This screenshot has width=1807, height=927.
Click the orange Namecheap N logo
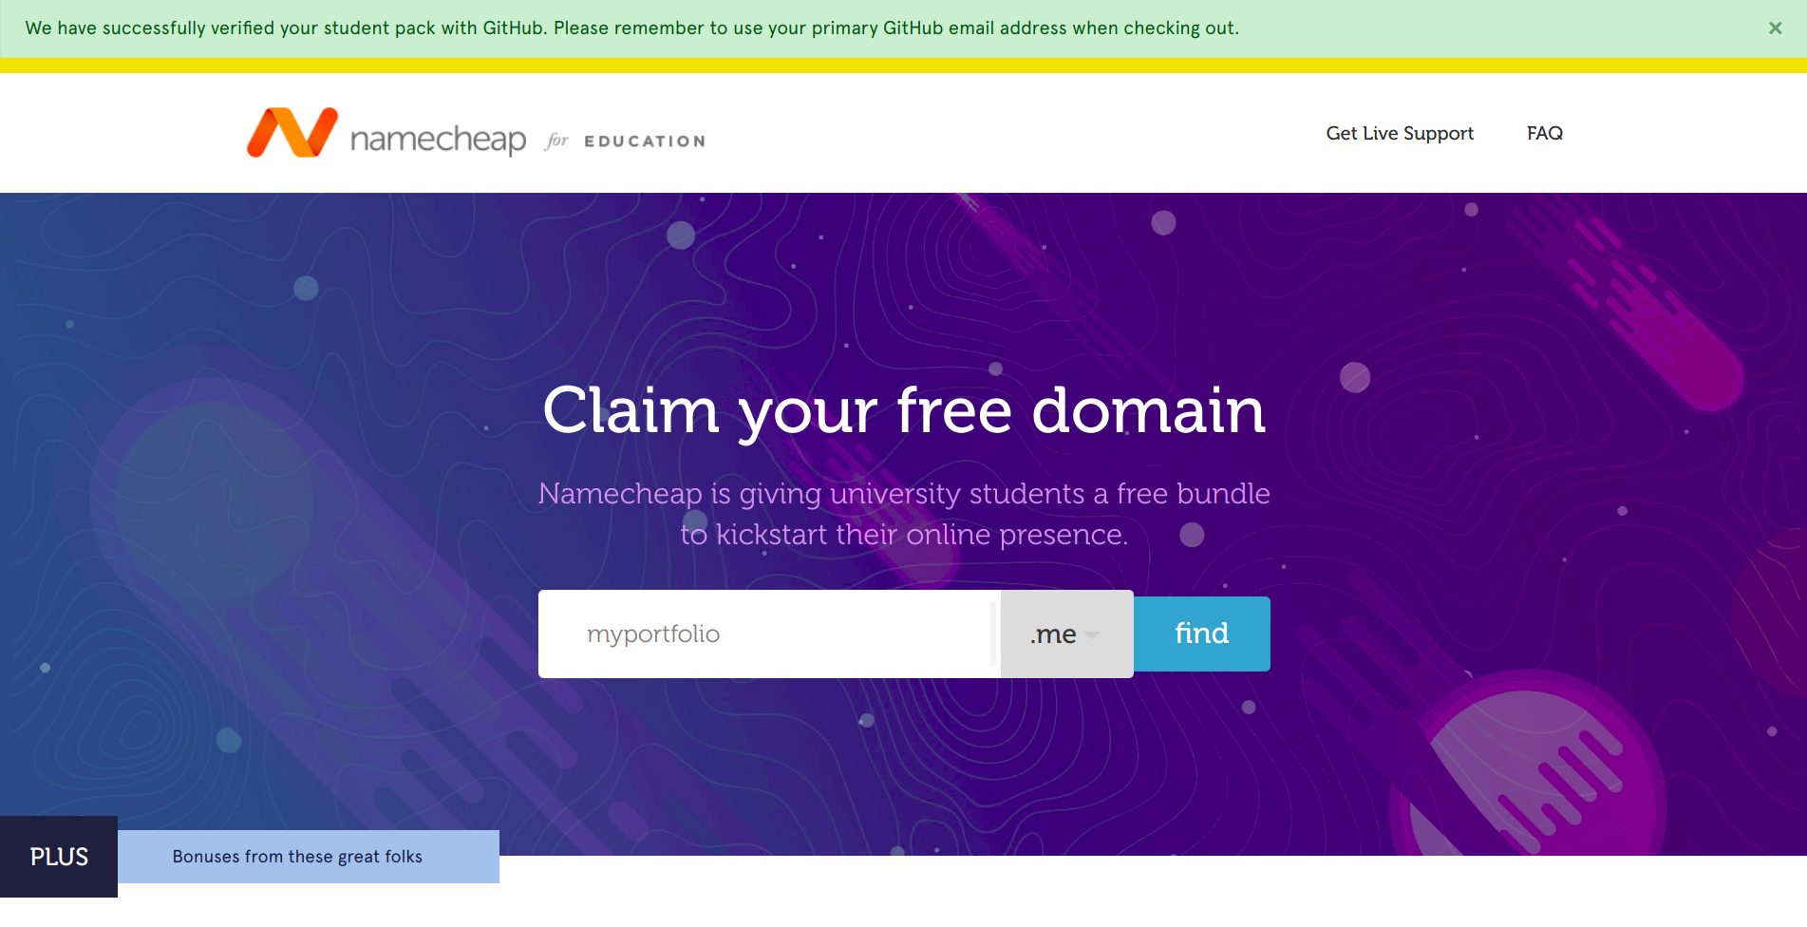click(292, 133)
